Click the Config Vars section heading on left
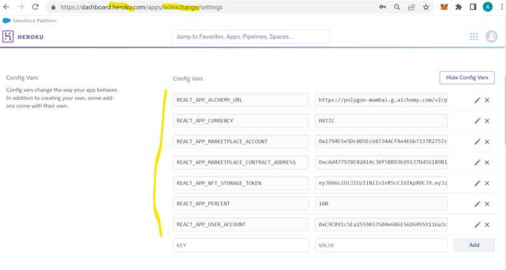The width and height of the screenshot is (506, 270). 22,77
